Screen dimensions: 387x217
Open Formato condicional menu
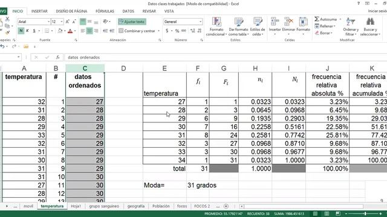[216, 27]
